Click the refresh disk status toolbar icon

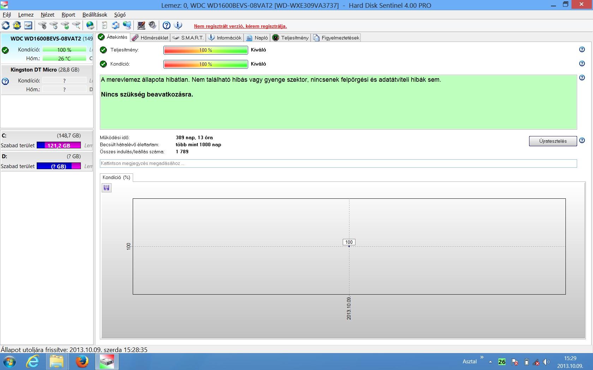tap(6, 25)
